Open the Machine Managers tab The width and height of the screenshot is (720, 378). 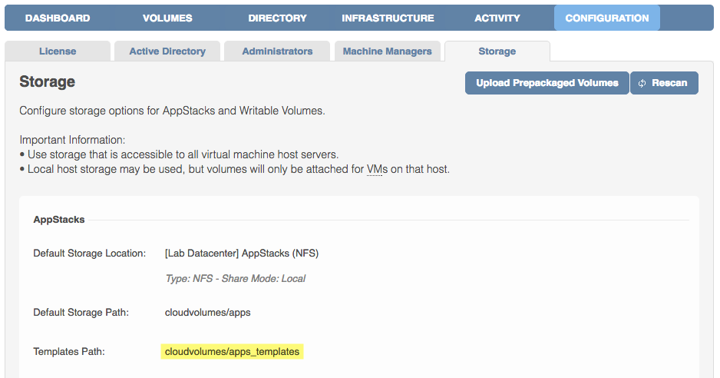(387, 51)
